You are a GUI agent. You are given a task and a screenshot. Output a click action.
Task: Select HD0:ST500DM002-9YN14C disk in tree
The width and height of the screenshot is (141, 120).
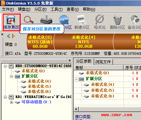(x=44, y=66)
